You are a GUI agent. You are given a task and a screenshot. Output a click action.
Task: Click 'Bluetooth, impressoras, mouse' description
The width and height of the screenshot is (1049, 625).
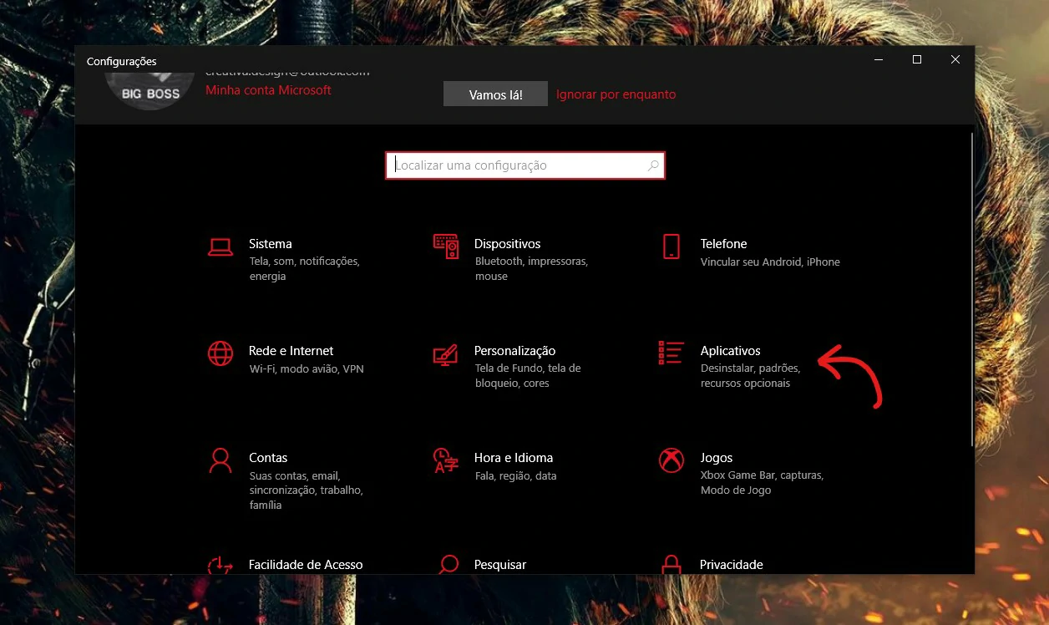tap(531, 269)
